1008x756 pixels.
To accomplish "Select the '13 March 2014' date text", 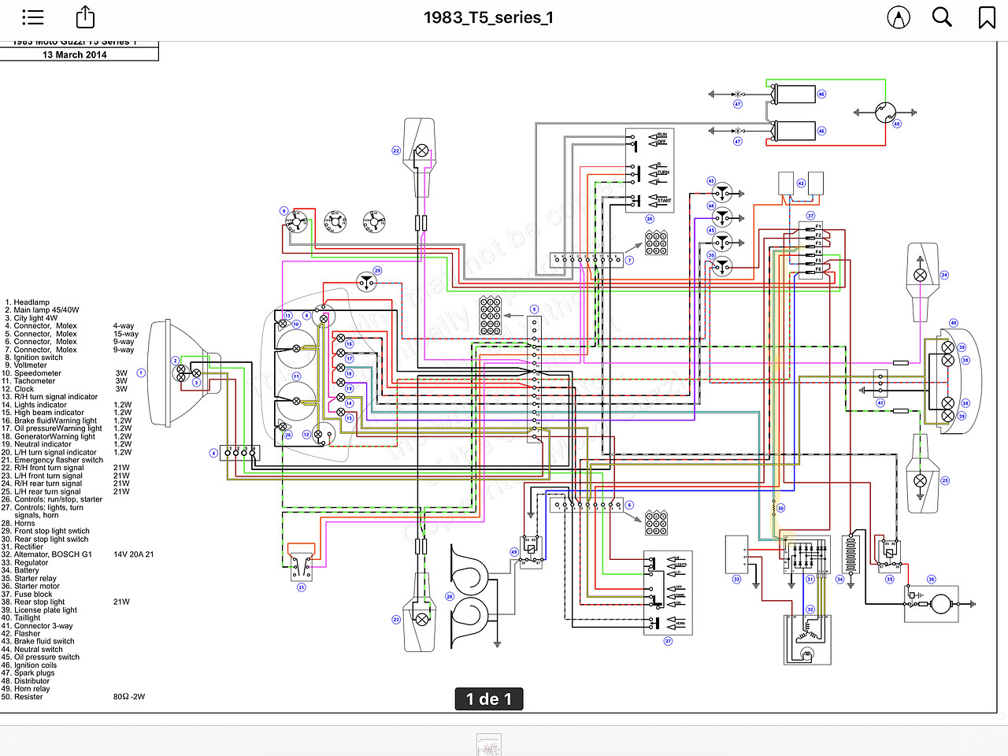I will coord(75,55).
